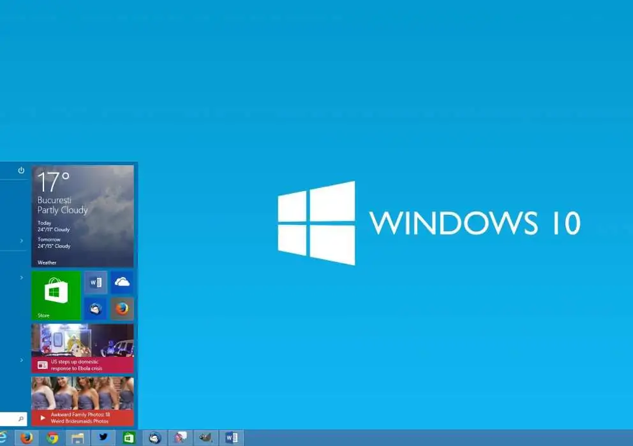Screen dimensions: 633x446
Task: Launch GIMP from the taskbar
Action: coord(206,438)
